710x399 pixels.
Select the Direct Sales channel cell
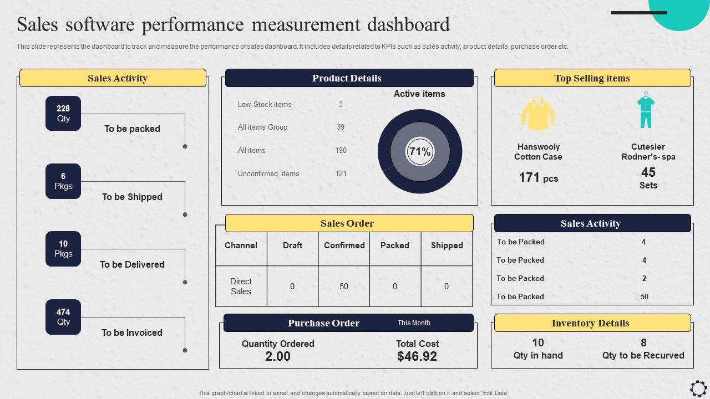pos(241,287)
